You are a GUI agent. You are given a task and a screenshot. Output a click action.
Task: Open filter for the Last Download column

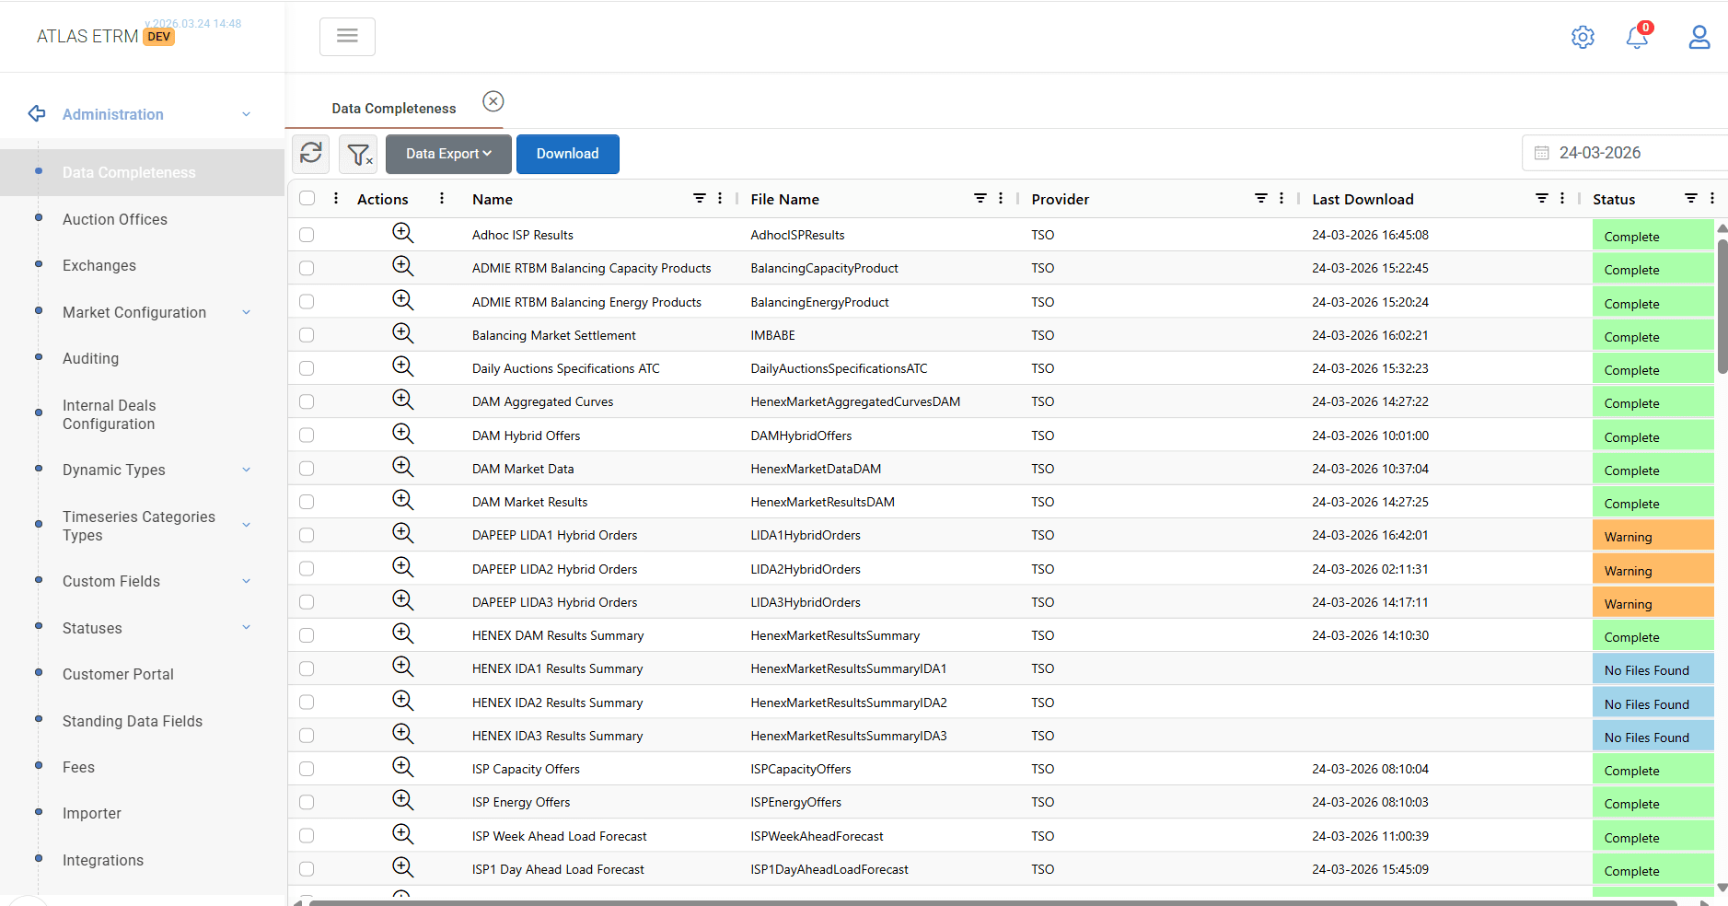[x=1542, y=198]
